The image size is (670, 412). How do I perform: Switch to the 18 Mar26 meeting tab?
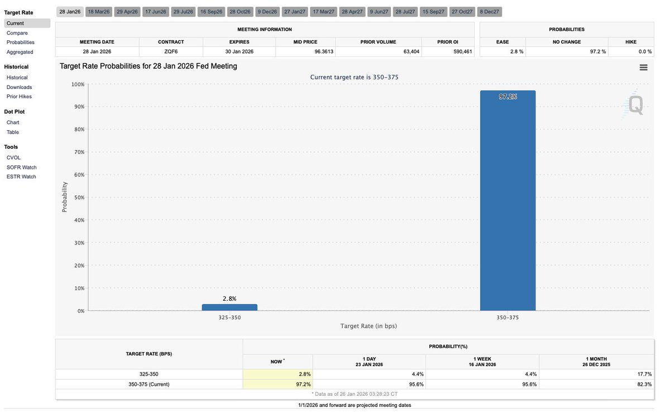click(98, 11)
